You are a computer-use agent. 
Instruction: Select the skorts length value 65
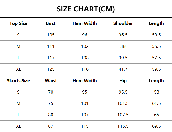point(156,115)
